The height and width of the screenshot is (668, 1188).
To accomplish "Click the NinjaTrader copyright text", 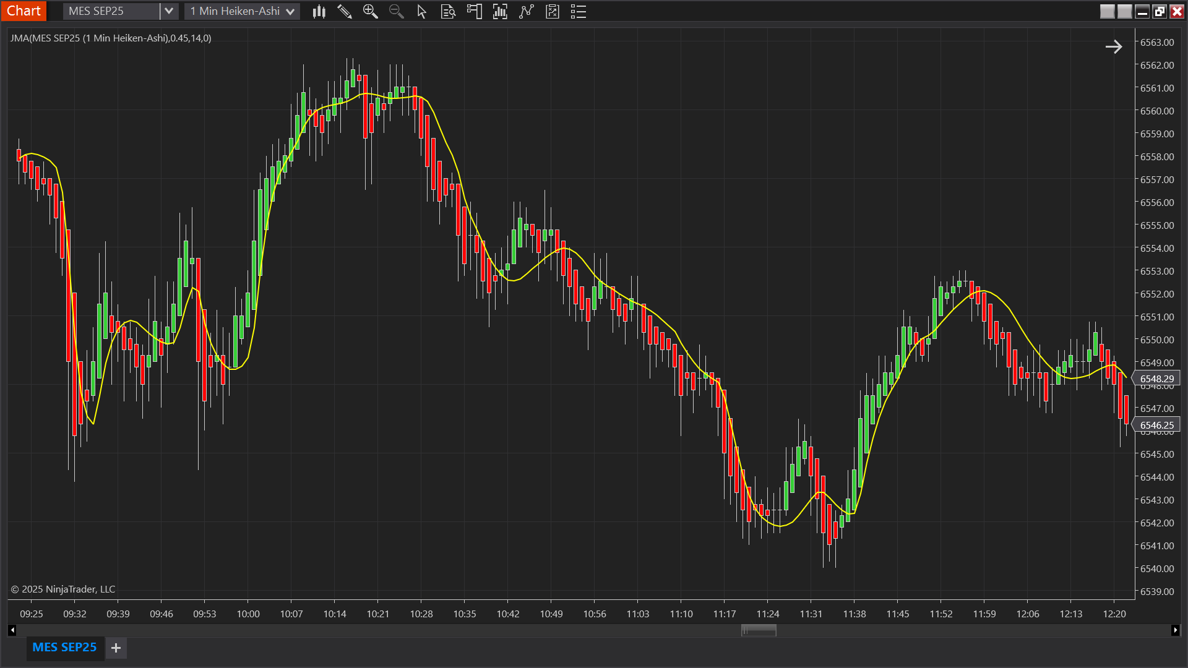I will (x=62, y=589).
